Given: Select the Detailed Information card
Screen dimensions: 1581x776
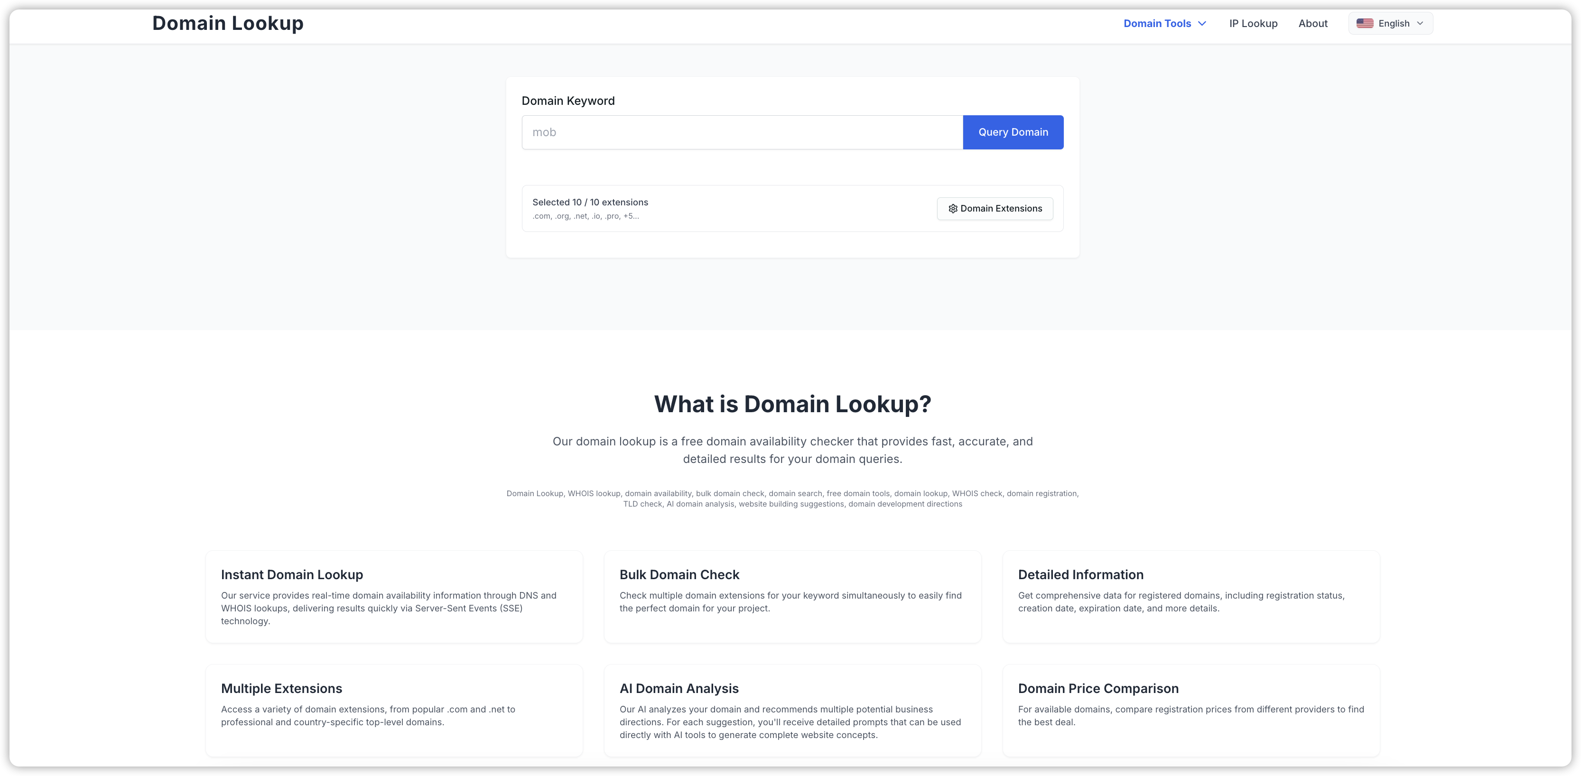Looking at the screenshot, I should tap(1190, 596).
